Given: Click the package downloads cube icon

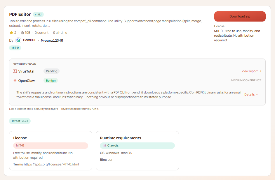Looking at the screenshot, I should click(x=22, y=33).
